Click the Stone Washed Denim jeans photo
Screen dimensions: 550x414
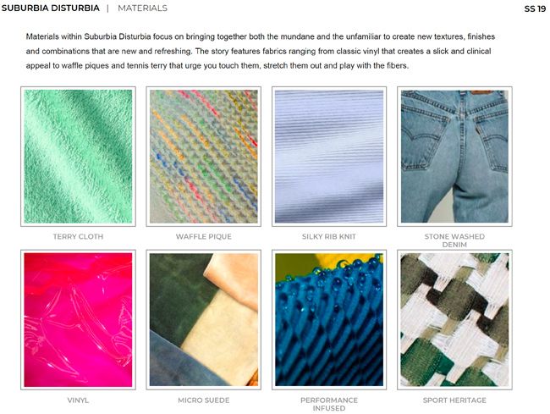(x=454, y=157)
